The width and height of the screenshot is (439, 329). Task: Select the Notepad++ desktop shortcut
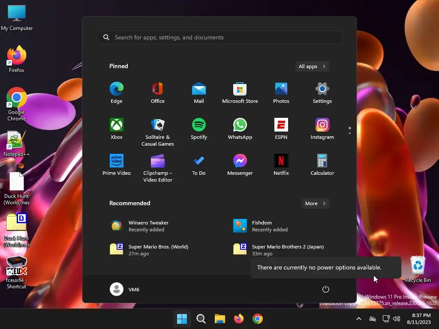17,144
